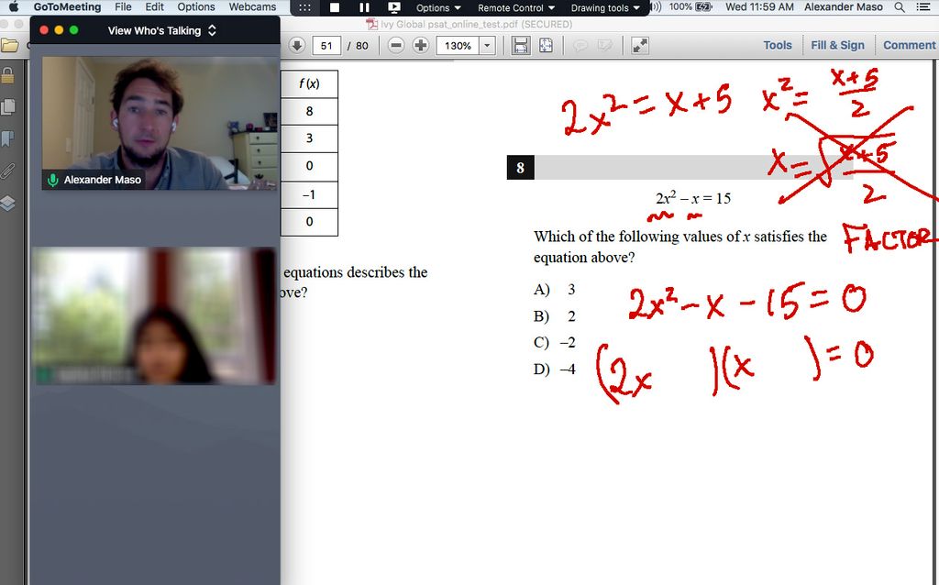
Task: Click the zoom in plus button
Action: 421,45
